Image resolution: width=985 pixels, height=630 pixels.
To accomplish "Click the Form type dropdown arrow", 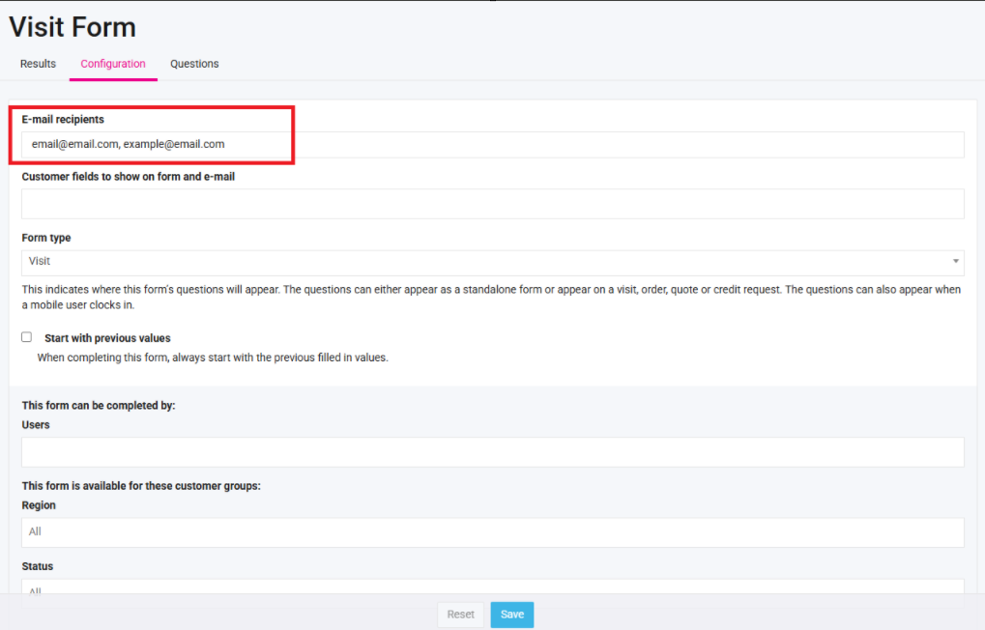I will pos(956,262).
